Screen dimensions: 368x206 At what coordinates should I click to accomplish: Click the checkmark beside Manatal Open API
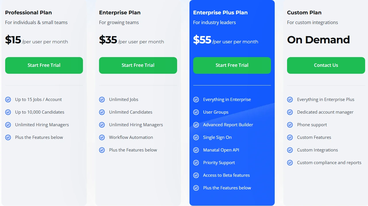click(x=196, y=150)
